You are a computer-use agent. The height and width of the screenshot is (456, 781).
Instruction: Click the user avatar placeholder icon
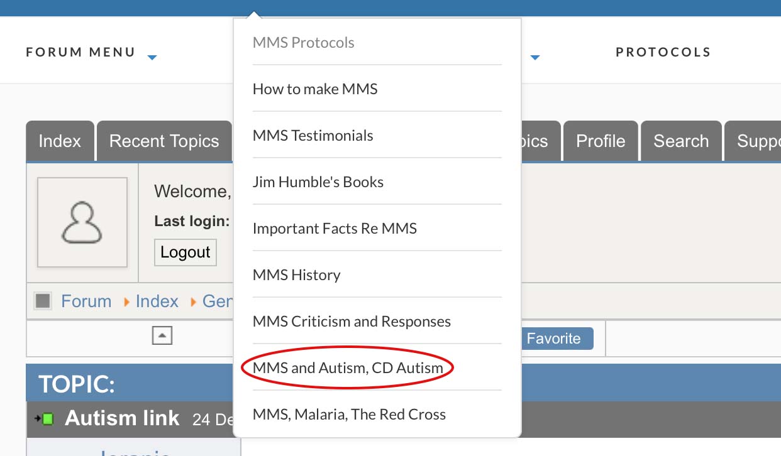pyautogui.click(x=82, y=222)
